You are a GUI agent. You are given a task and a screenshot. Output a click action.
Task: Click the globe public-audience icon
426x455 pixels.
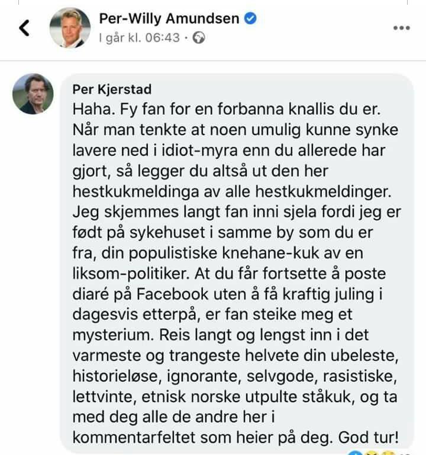coord(199,38)
